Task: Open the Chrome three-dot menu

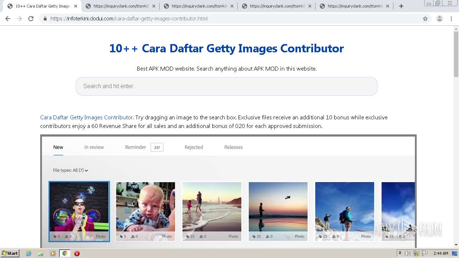Action: [451, 19]
